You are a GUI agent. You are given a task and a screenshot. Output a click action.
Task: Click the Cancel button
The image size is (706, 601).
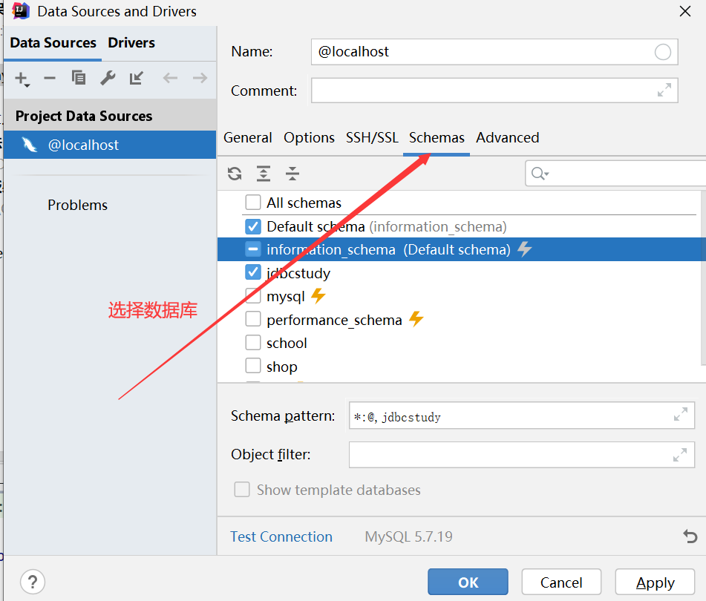click(x=561, y=582)
